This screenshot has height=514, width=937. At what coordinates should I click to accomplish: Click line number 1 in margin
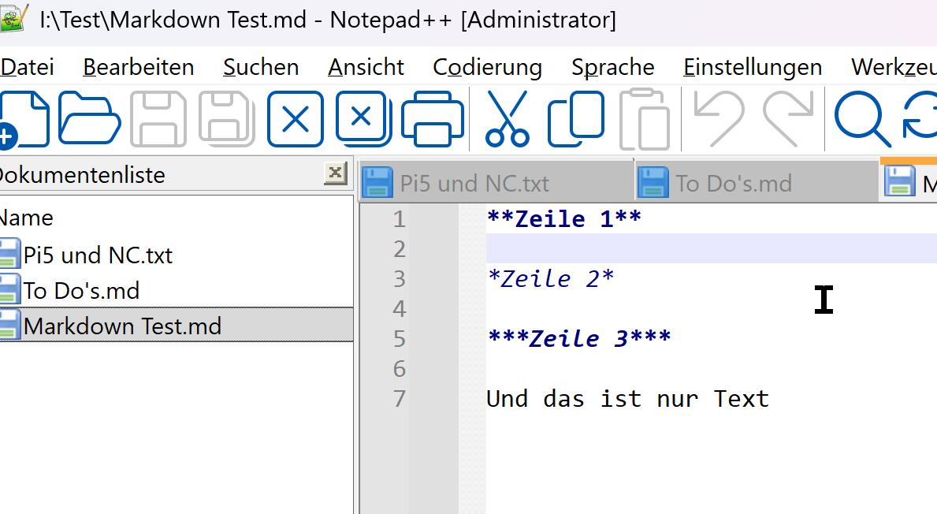[x=400, y=219]
